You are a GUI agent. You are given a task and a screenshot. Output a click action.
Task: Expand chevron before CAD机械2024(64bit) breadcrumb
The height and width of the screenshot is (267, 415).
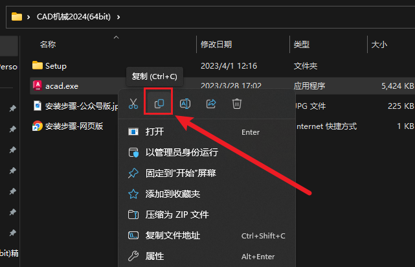point(28,17)
